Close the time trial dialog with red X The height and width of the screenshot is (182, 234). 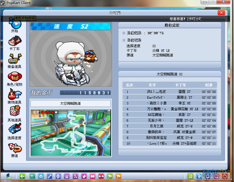[221, 13]
